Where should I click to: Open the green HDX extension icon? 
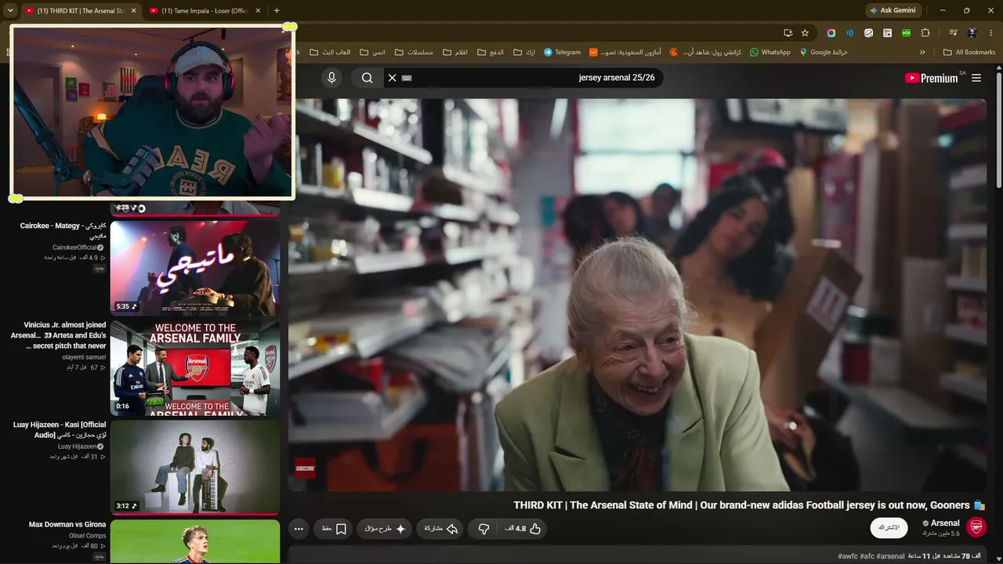(x=907, y=33)
